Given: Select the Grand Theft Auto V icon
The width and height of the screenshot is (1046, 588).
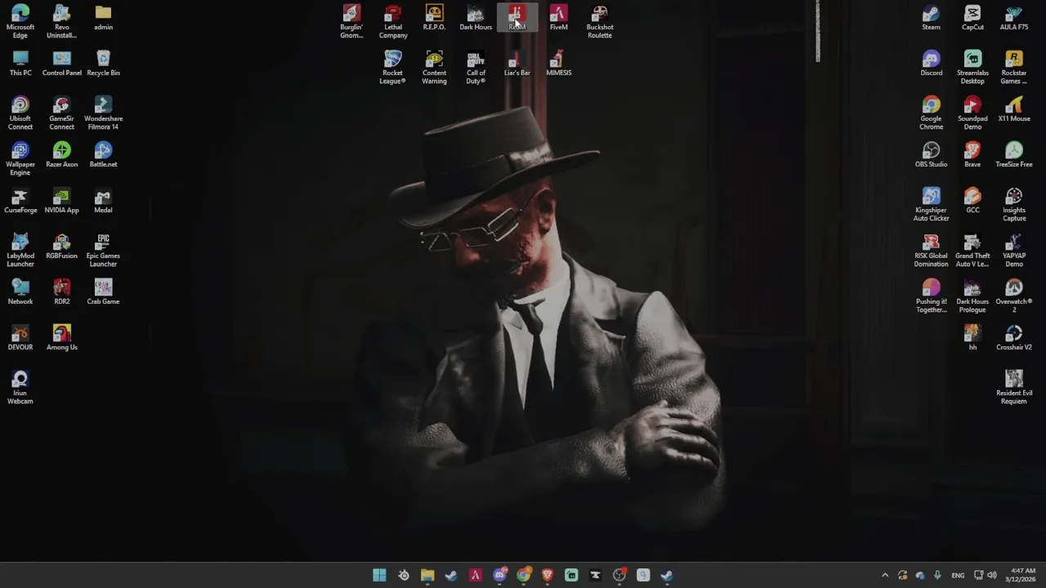Looking at the screenshot, I should (x=972, y=251).
